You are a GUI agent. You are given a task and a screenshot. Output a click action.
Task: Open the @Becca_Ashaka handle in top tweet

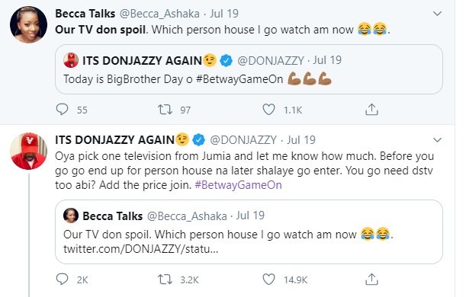159,14
